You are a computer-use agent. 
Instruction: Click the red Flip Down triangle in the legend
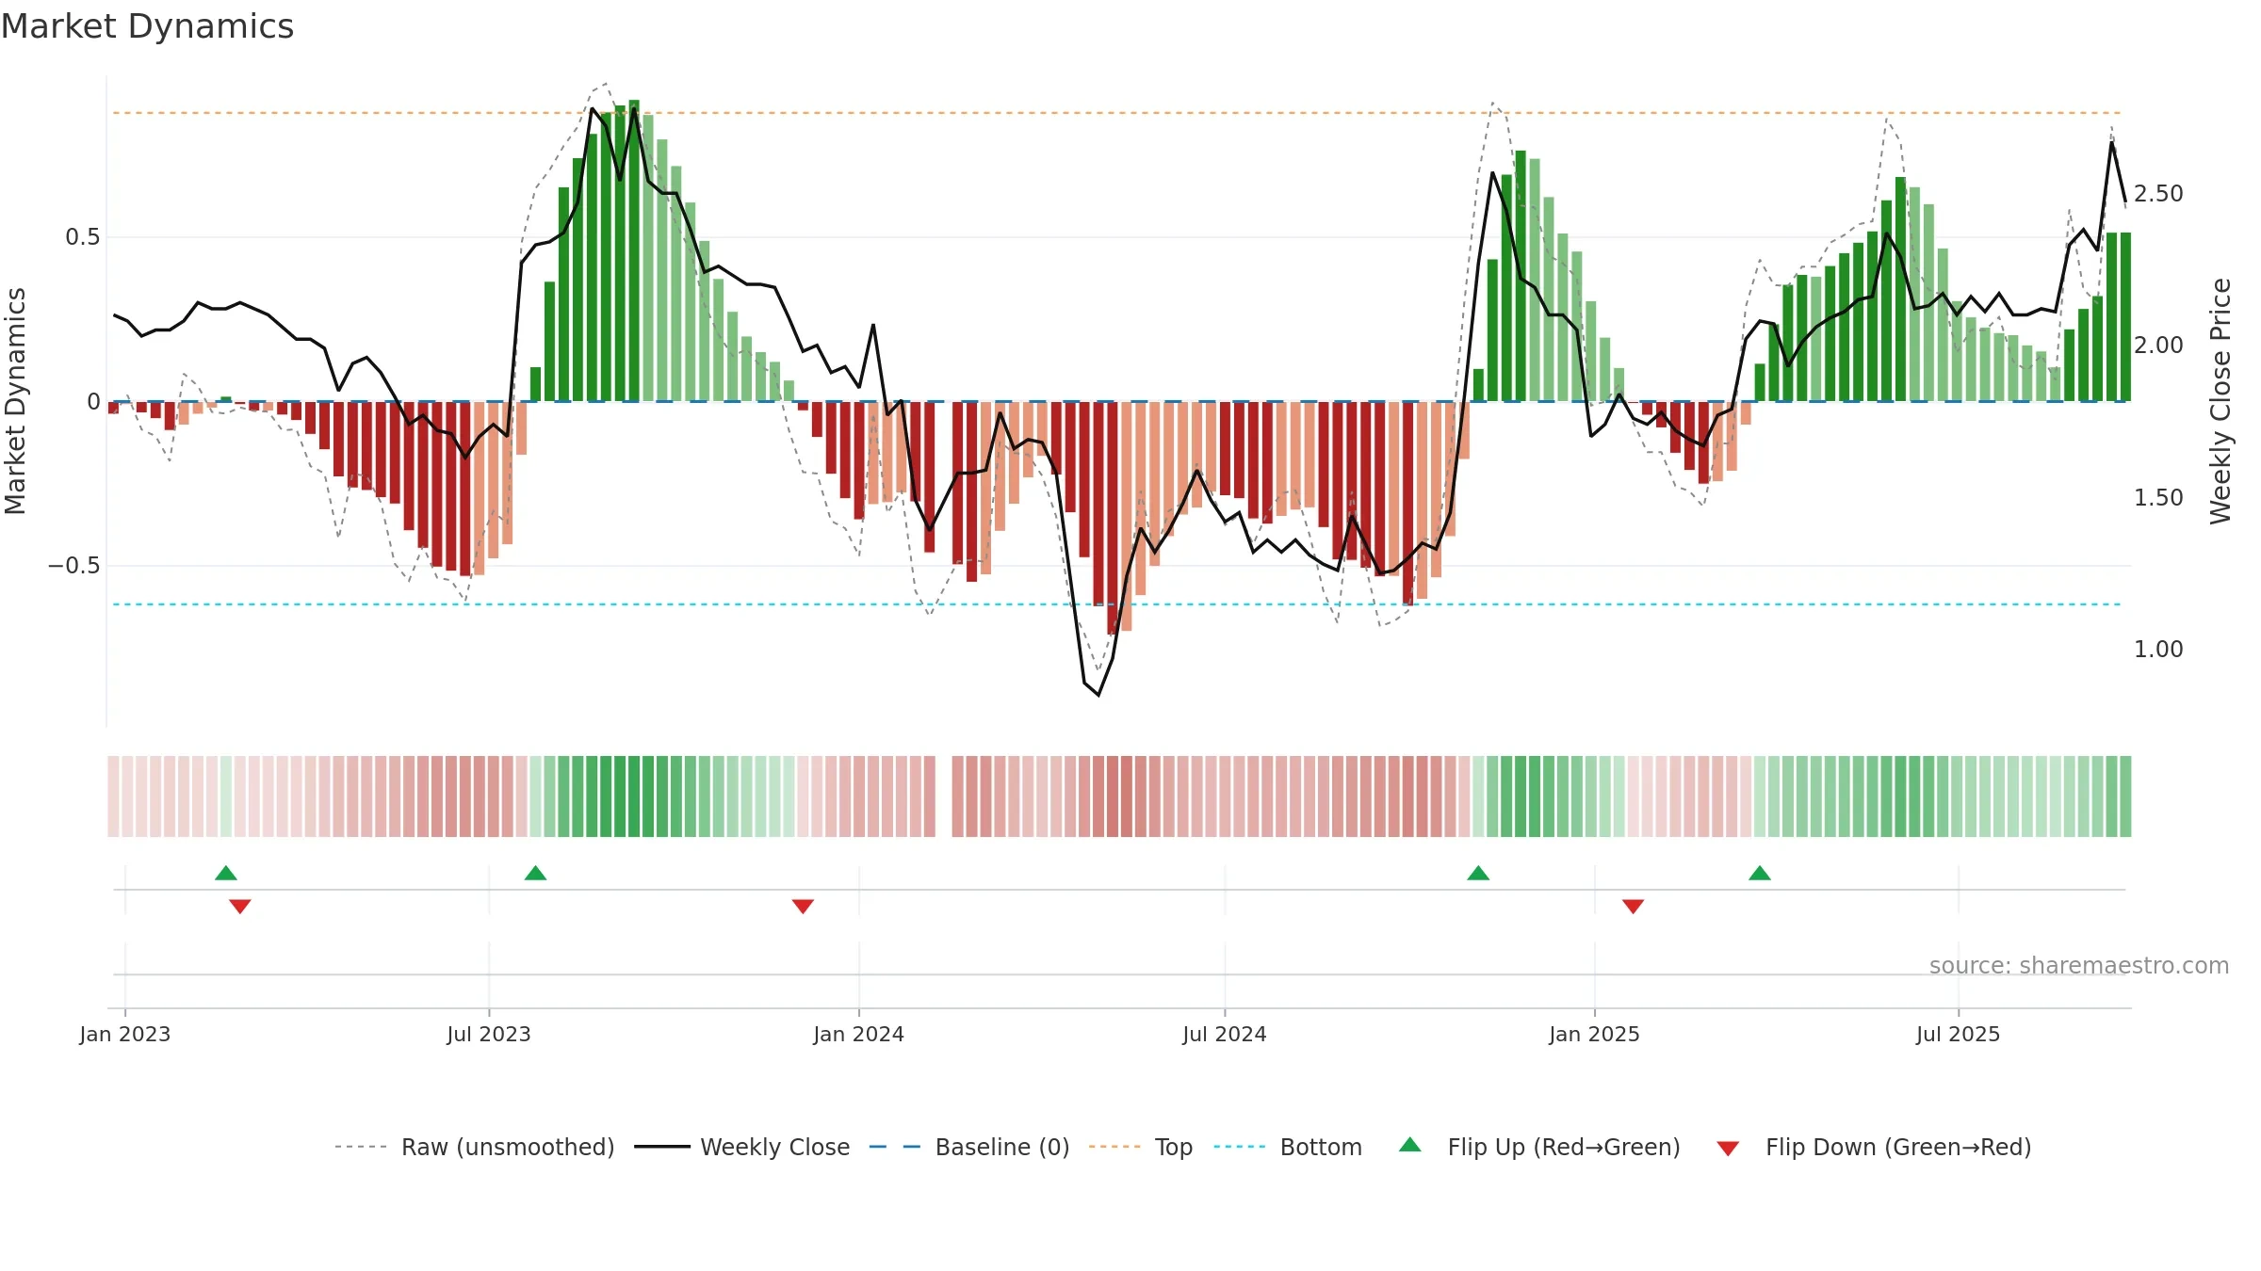(1728, 1149)
